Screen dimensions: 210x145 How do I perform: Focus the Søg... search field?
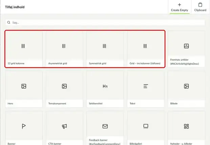coord(105,22)
